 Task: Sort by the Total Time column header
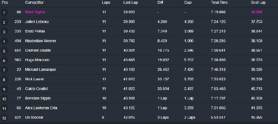(219, 3)
